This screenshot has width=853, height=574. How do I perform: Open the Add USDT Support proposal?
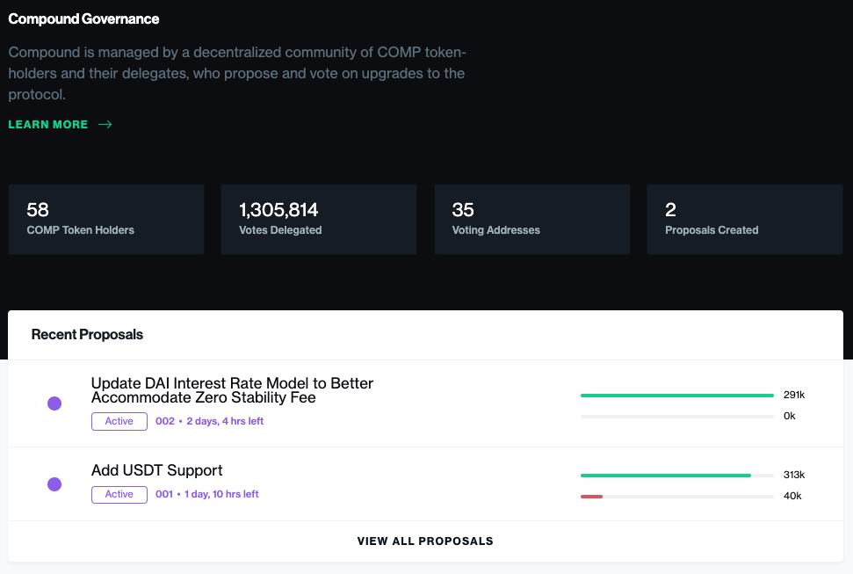[156, 470]
